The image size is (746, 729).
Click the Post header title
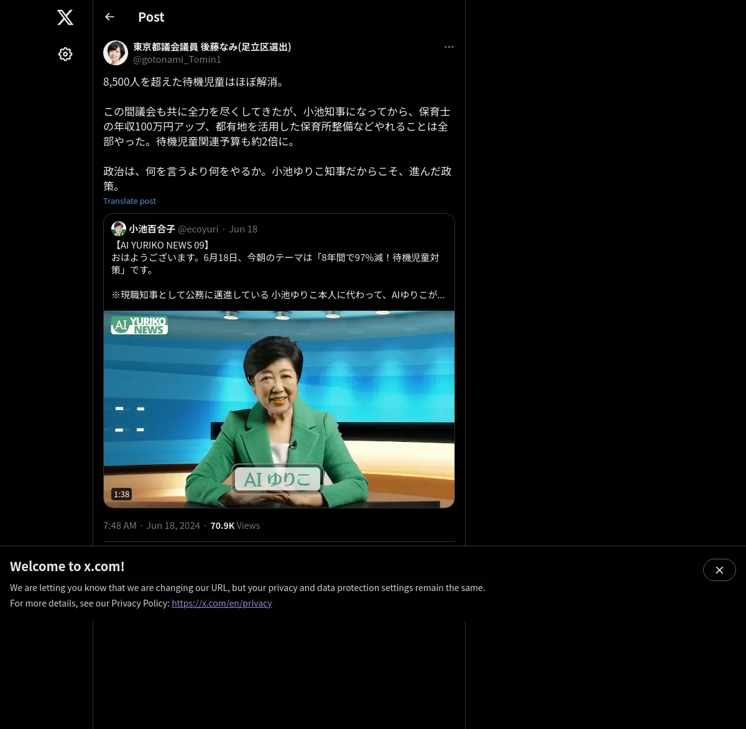coord(151,17)
